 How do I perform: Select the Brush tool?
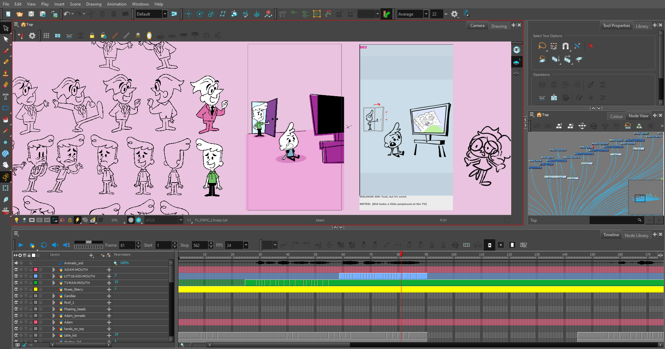[x=6, y=51]
